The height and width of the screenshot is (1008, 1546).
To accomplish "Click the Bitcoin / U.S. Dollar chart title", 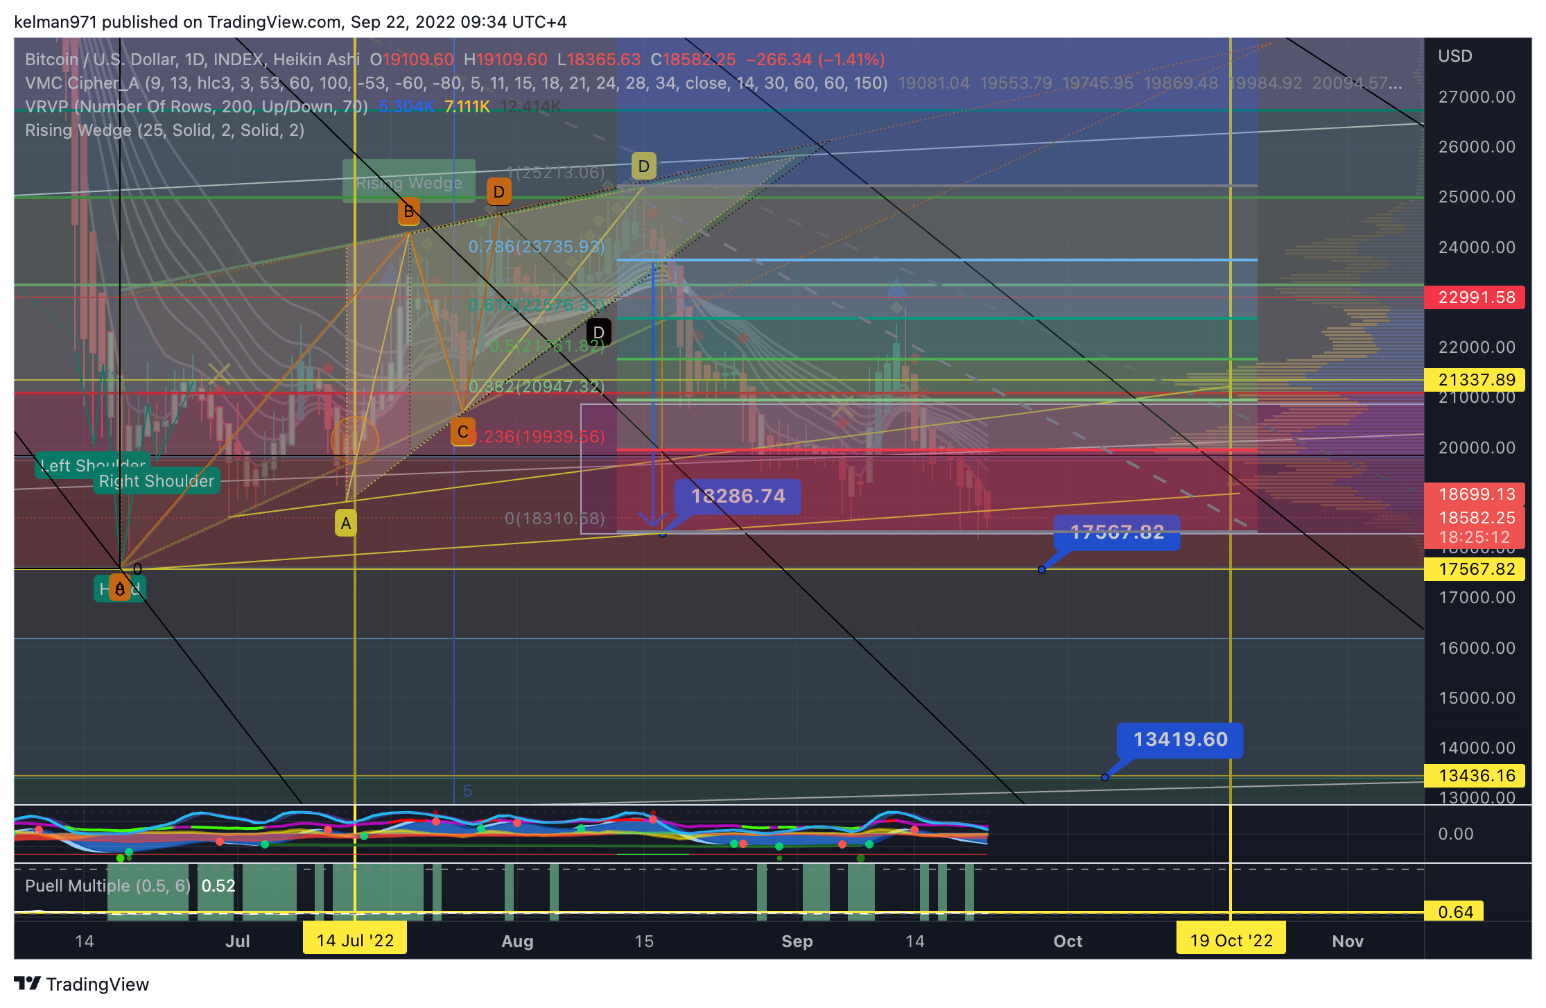I will 192,60.
